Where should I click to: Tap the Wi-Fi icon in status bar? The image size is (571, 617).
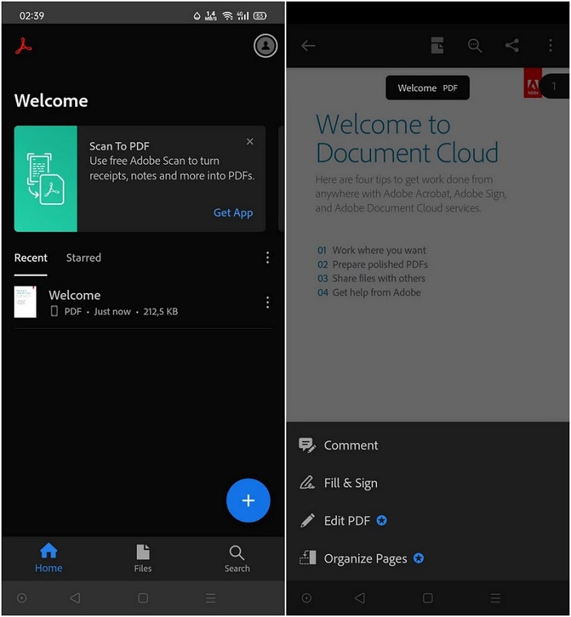tap(228, 16)
